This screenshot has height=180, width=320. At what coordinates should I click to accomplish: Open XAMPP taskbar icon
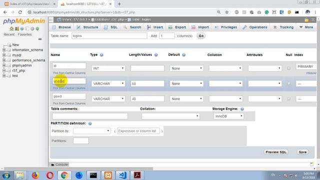(x=108, y=175)
